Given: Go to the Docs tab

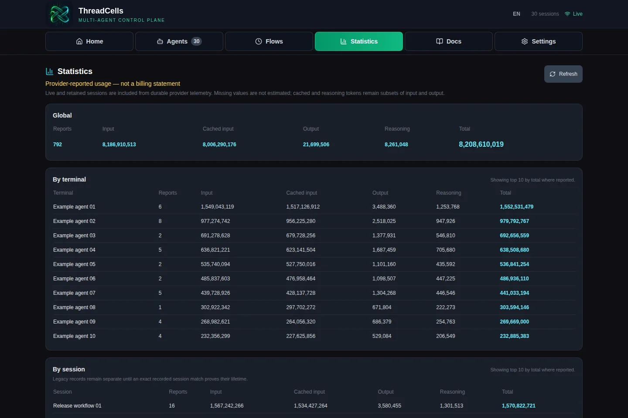Looking at the screenshot, I should 449,41.
